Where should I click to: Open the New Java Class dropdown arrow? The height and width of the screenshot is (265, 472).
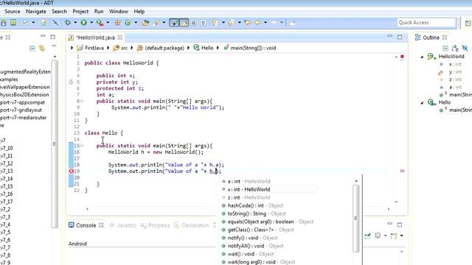(x=136, y=23)
